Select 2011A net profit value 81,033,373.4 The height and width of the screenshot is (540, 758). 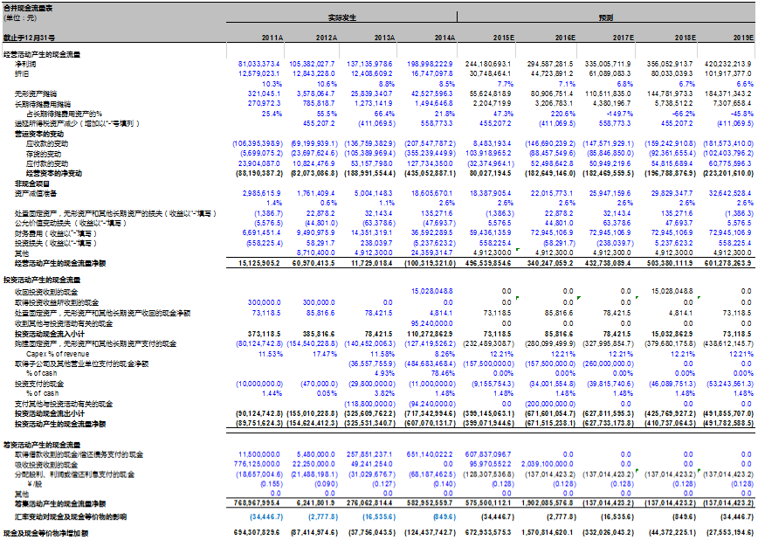[x=258, y=64]
